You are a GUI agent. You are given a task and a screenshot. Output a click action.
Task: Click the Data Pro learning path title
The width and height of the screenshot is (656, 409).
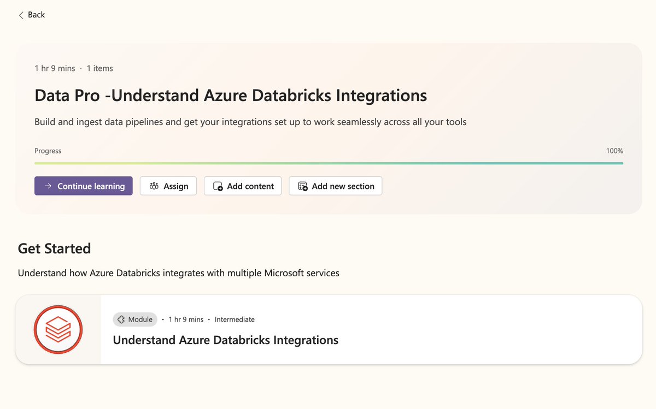tap(231, 96)
